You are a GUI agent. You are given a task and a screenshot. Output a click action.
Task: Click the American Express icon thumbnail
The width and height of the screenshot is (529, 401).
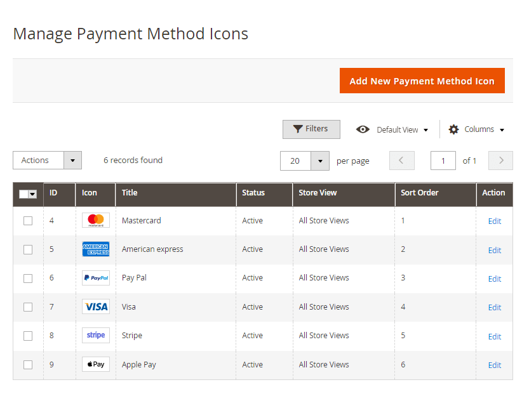[x=95, y=249]
